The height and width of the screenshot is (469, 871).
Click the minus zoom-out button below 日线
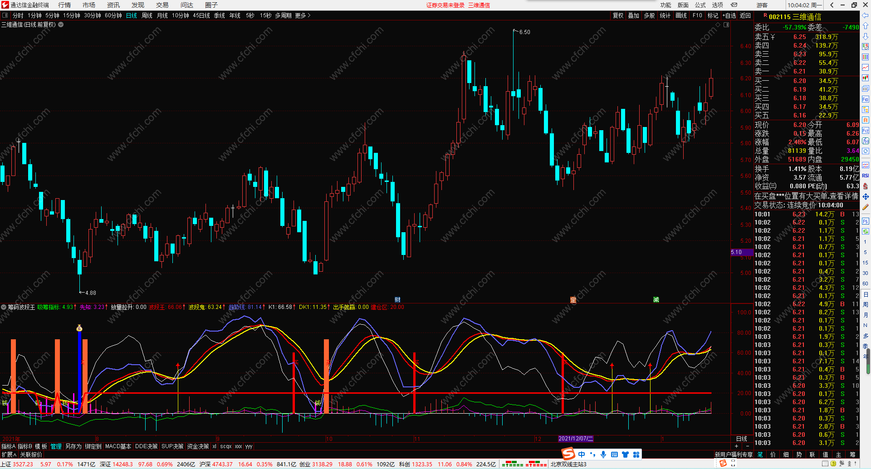tap(748, 446)
